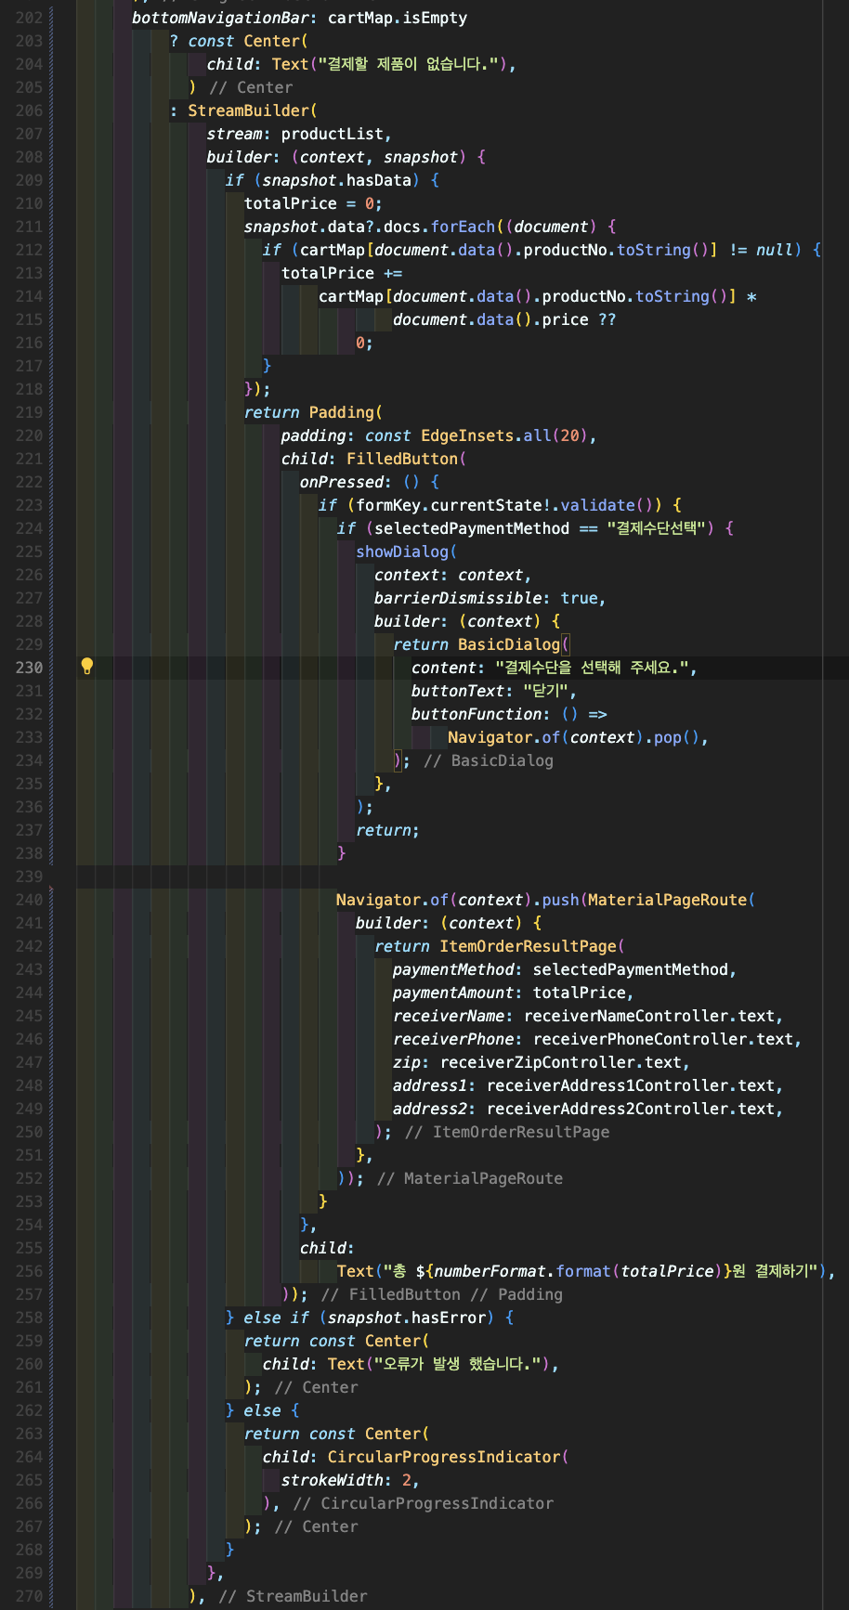Click the '// BasicDialog' comment
Viewport: 849px width, 1610px height.
[489, 760]
